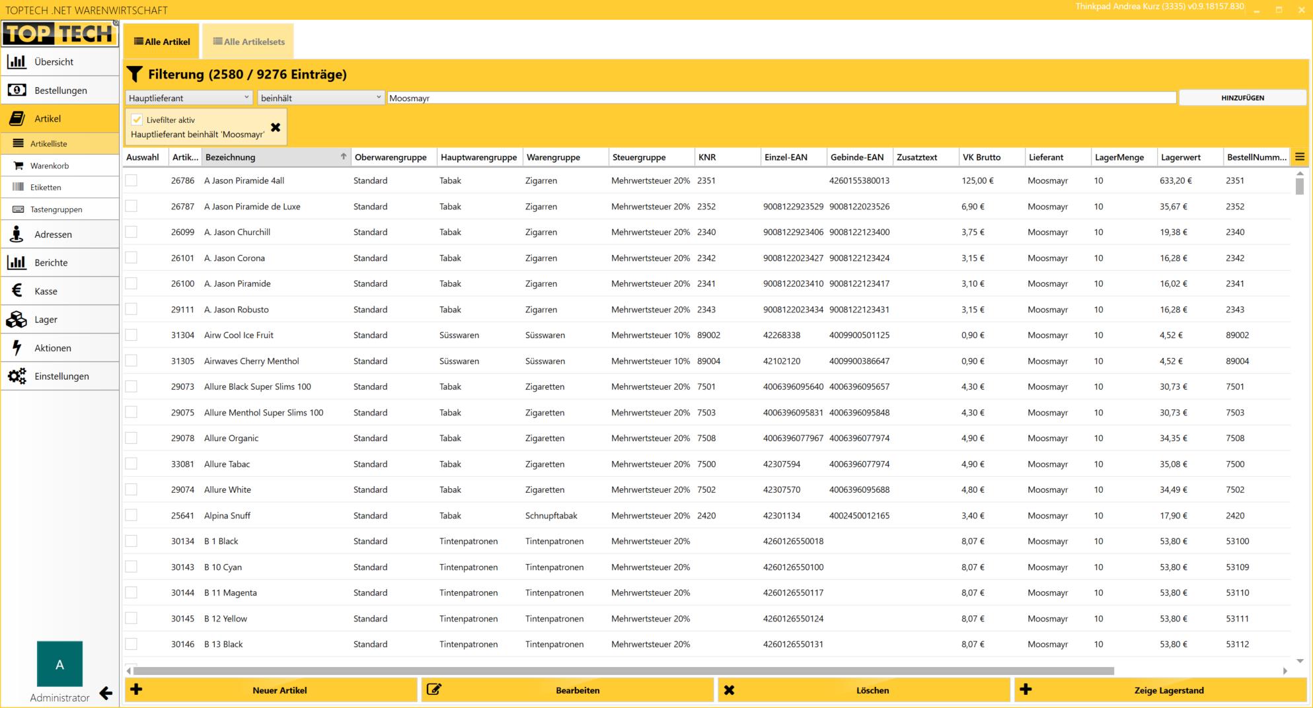This screenshot has width=1313, height=708.
Task: Click the Steuergruppe column header
Action: pyautogui.click(x=652, y=157)
